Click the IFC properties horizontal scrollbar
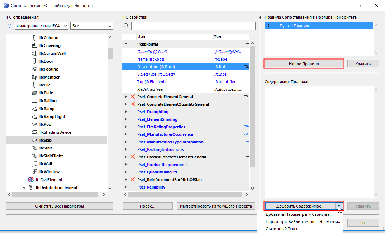This screenshot has width=385, height=233. (x=185, y=194)
